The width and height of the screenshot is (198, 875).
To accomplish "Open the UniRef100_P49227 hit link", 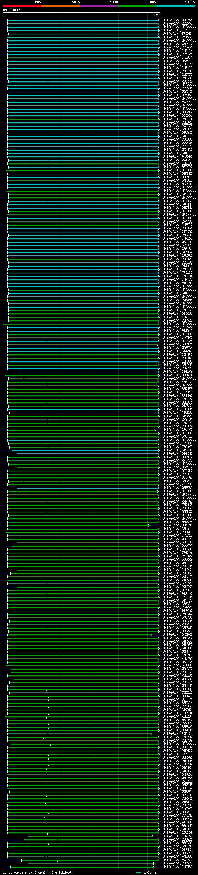I will pyautogui.click(x=177, y=416).
